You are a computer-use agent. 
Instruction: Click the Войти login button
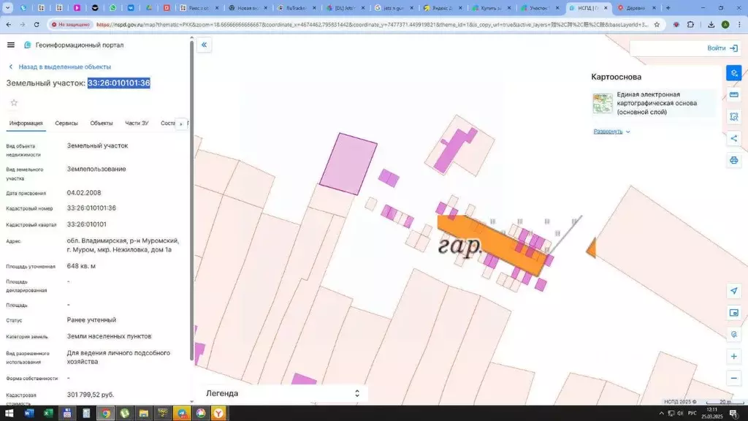[722, 48]
